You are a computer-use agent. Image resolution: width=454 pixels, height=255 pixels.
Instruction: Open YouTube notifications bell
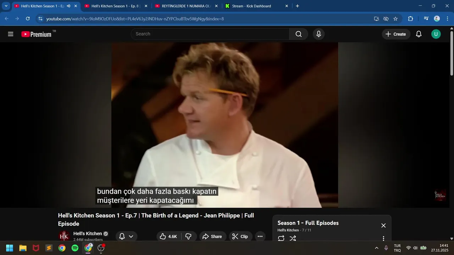419,34
